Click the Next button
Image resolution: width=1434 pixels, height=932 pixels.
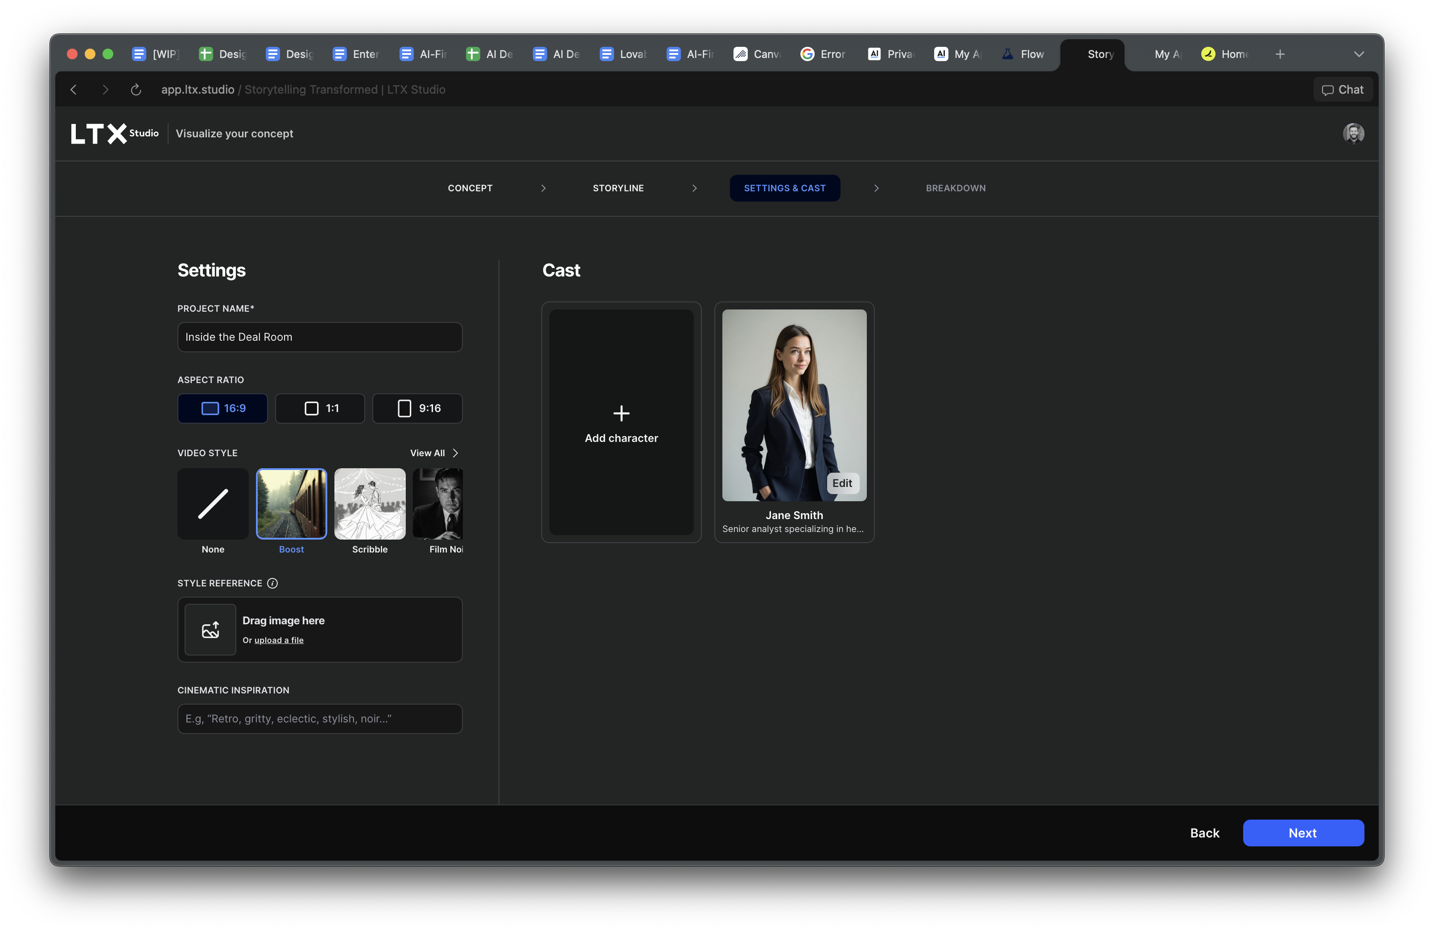pyautogui.click(x=1302, y=833)
